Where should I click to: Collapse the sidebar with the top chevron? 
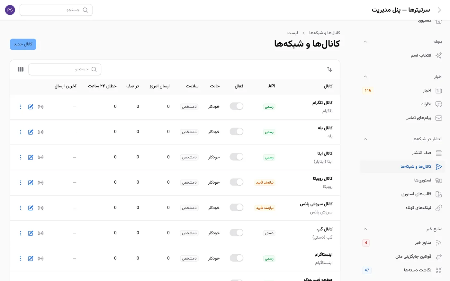439,10
